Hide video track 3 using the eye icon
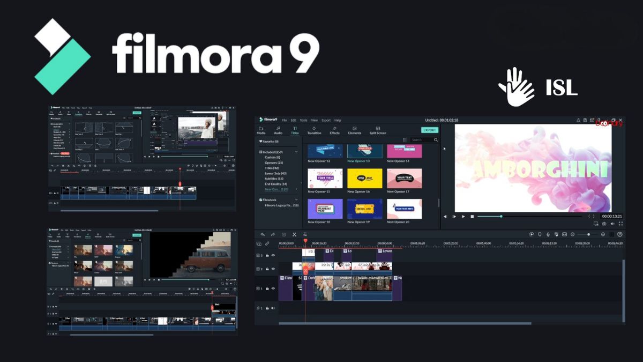643x362 pixels. (273, 256)
